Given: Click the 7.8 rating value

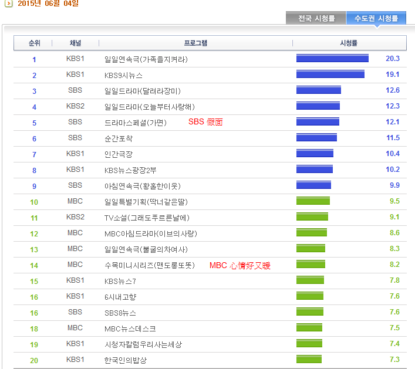Looking at the screenshot, I should (394, 280).
